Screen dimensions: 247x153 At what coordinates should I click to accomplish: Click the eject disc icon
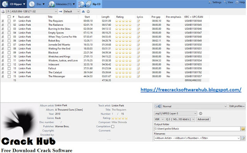pyautogui.click(x=83, y=12)
